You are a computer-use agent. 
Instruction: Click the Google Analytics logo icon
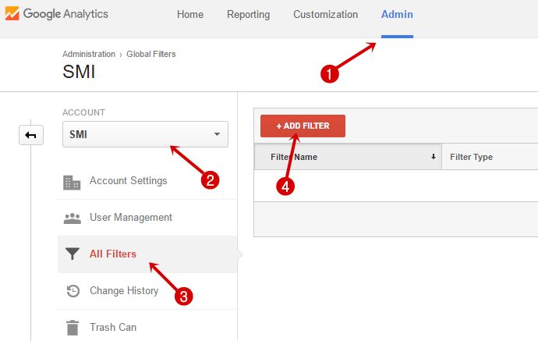coord(12,13)
